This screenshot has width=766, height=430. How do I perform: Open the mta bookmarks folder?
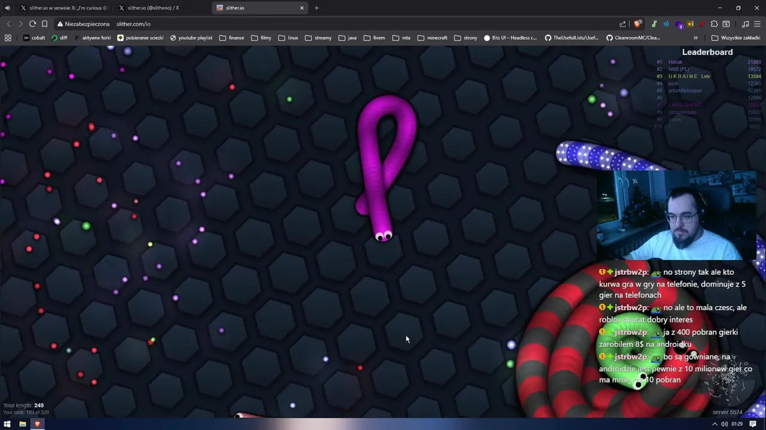pos(402,38)
